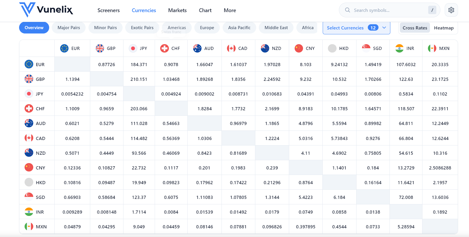This screenshot has width=469, height=237.
Task: Click the CAD flag in row header
Action: 29,138
